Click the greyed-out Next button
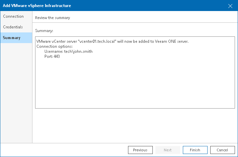238x157 pixels. point(167,150)
